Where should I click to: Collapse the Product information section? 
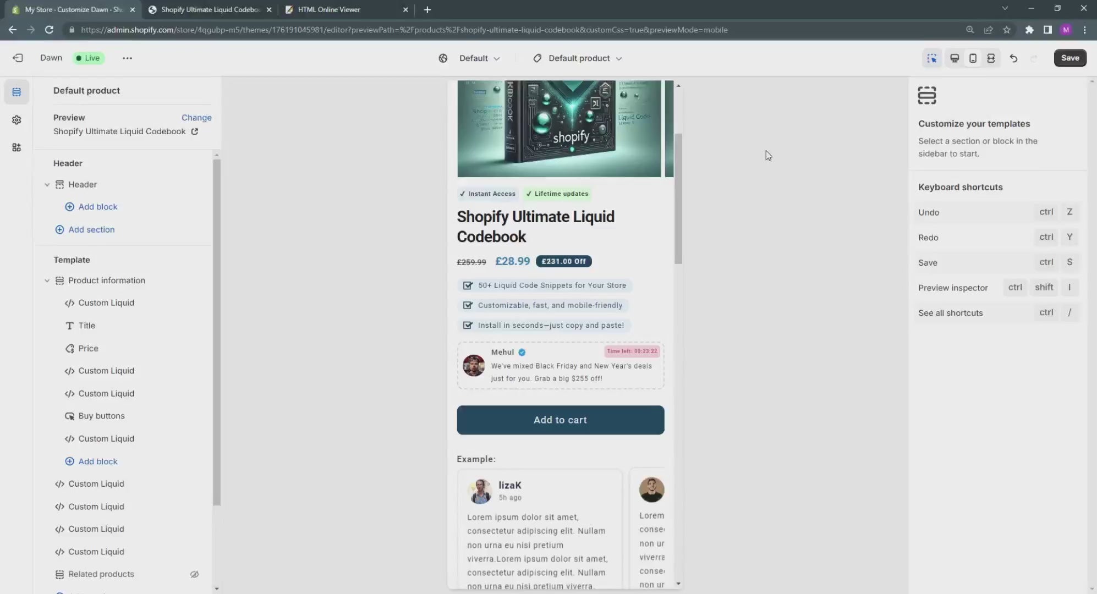point(47,280)
